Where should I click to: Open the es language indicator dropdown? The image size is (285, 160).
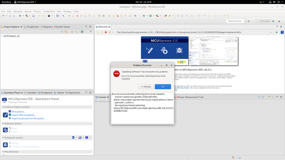[x=262, y=2]
